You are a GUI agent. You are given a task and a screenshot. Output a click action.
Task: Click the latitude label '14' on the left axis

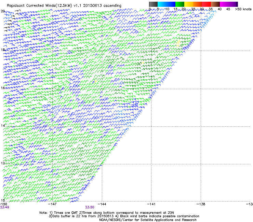pyautogui.click(x=3, y=125)
